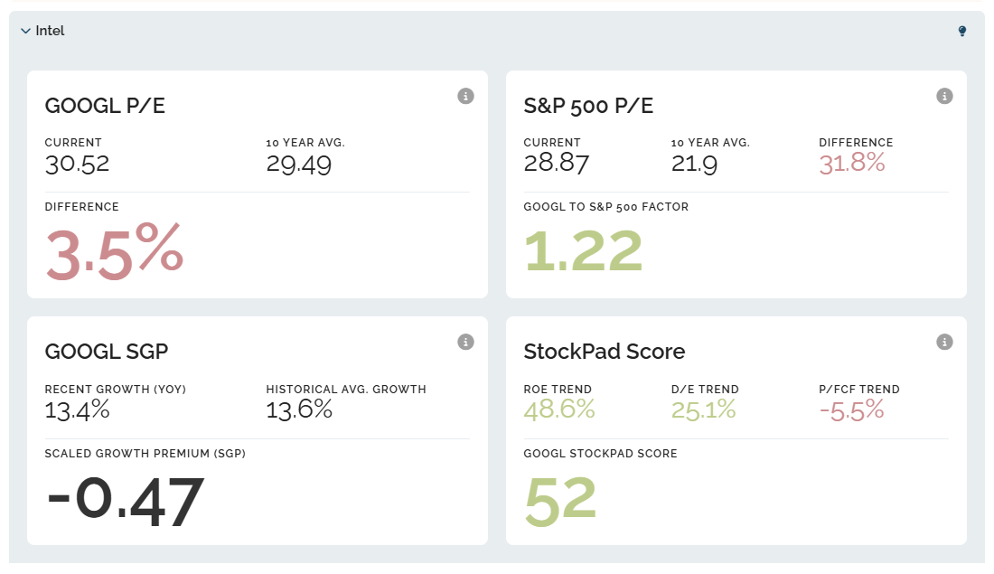Open info icon on StockPad Score card
Image resolution: width=994 pixels, height=574 pixels.
tap(944, 342)
